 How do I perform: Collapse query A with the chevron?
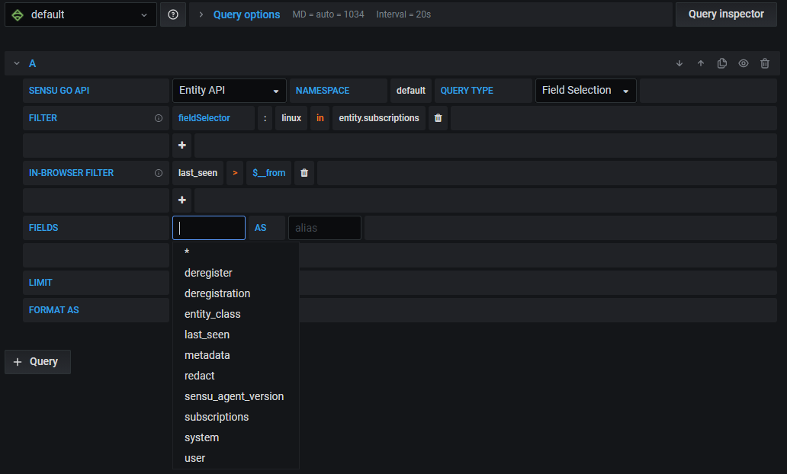[x=17, y=63]
